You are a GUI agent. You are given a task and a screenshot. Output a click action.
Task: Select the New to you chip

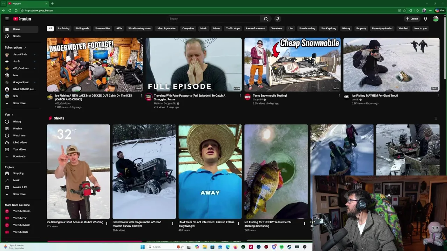[x=420, y=29]
